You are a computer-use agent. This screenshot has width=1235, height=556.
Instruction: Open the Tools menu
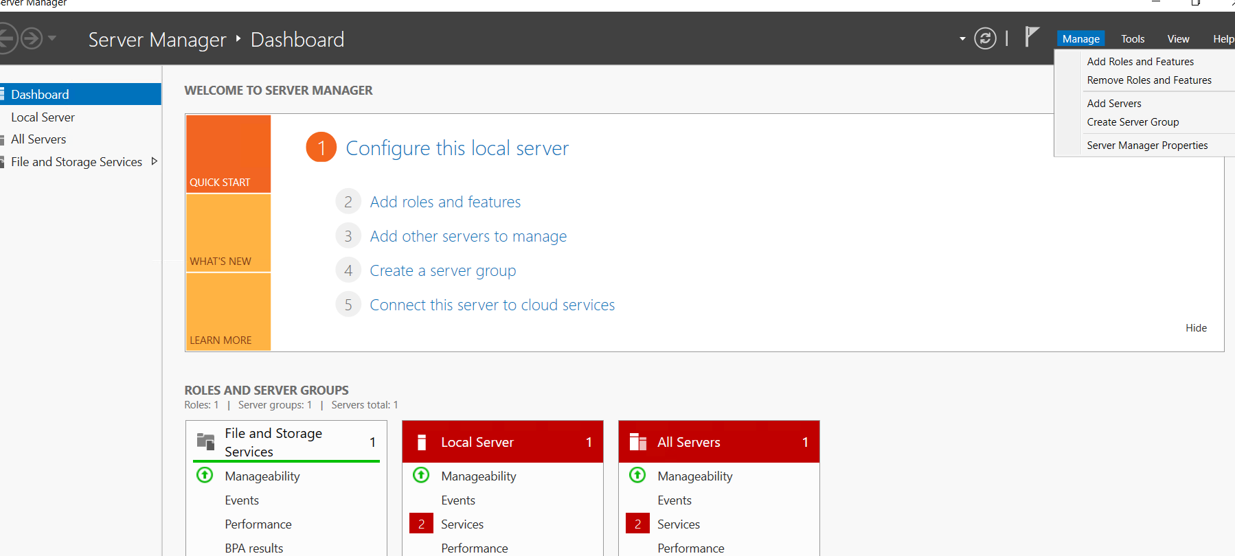1133,39
